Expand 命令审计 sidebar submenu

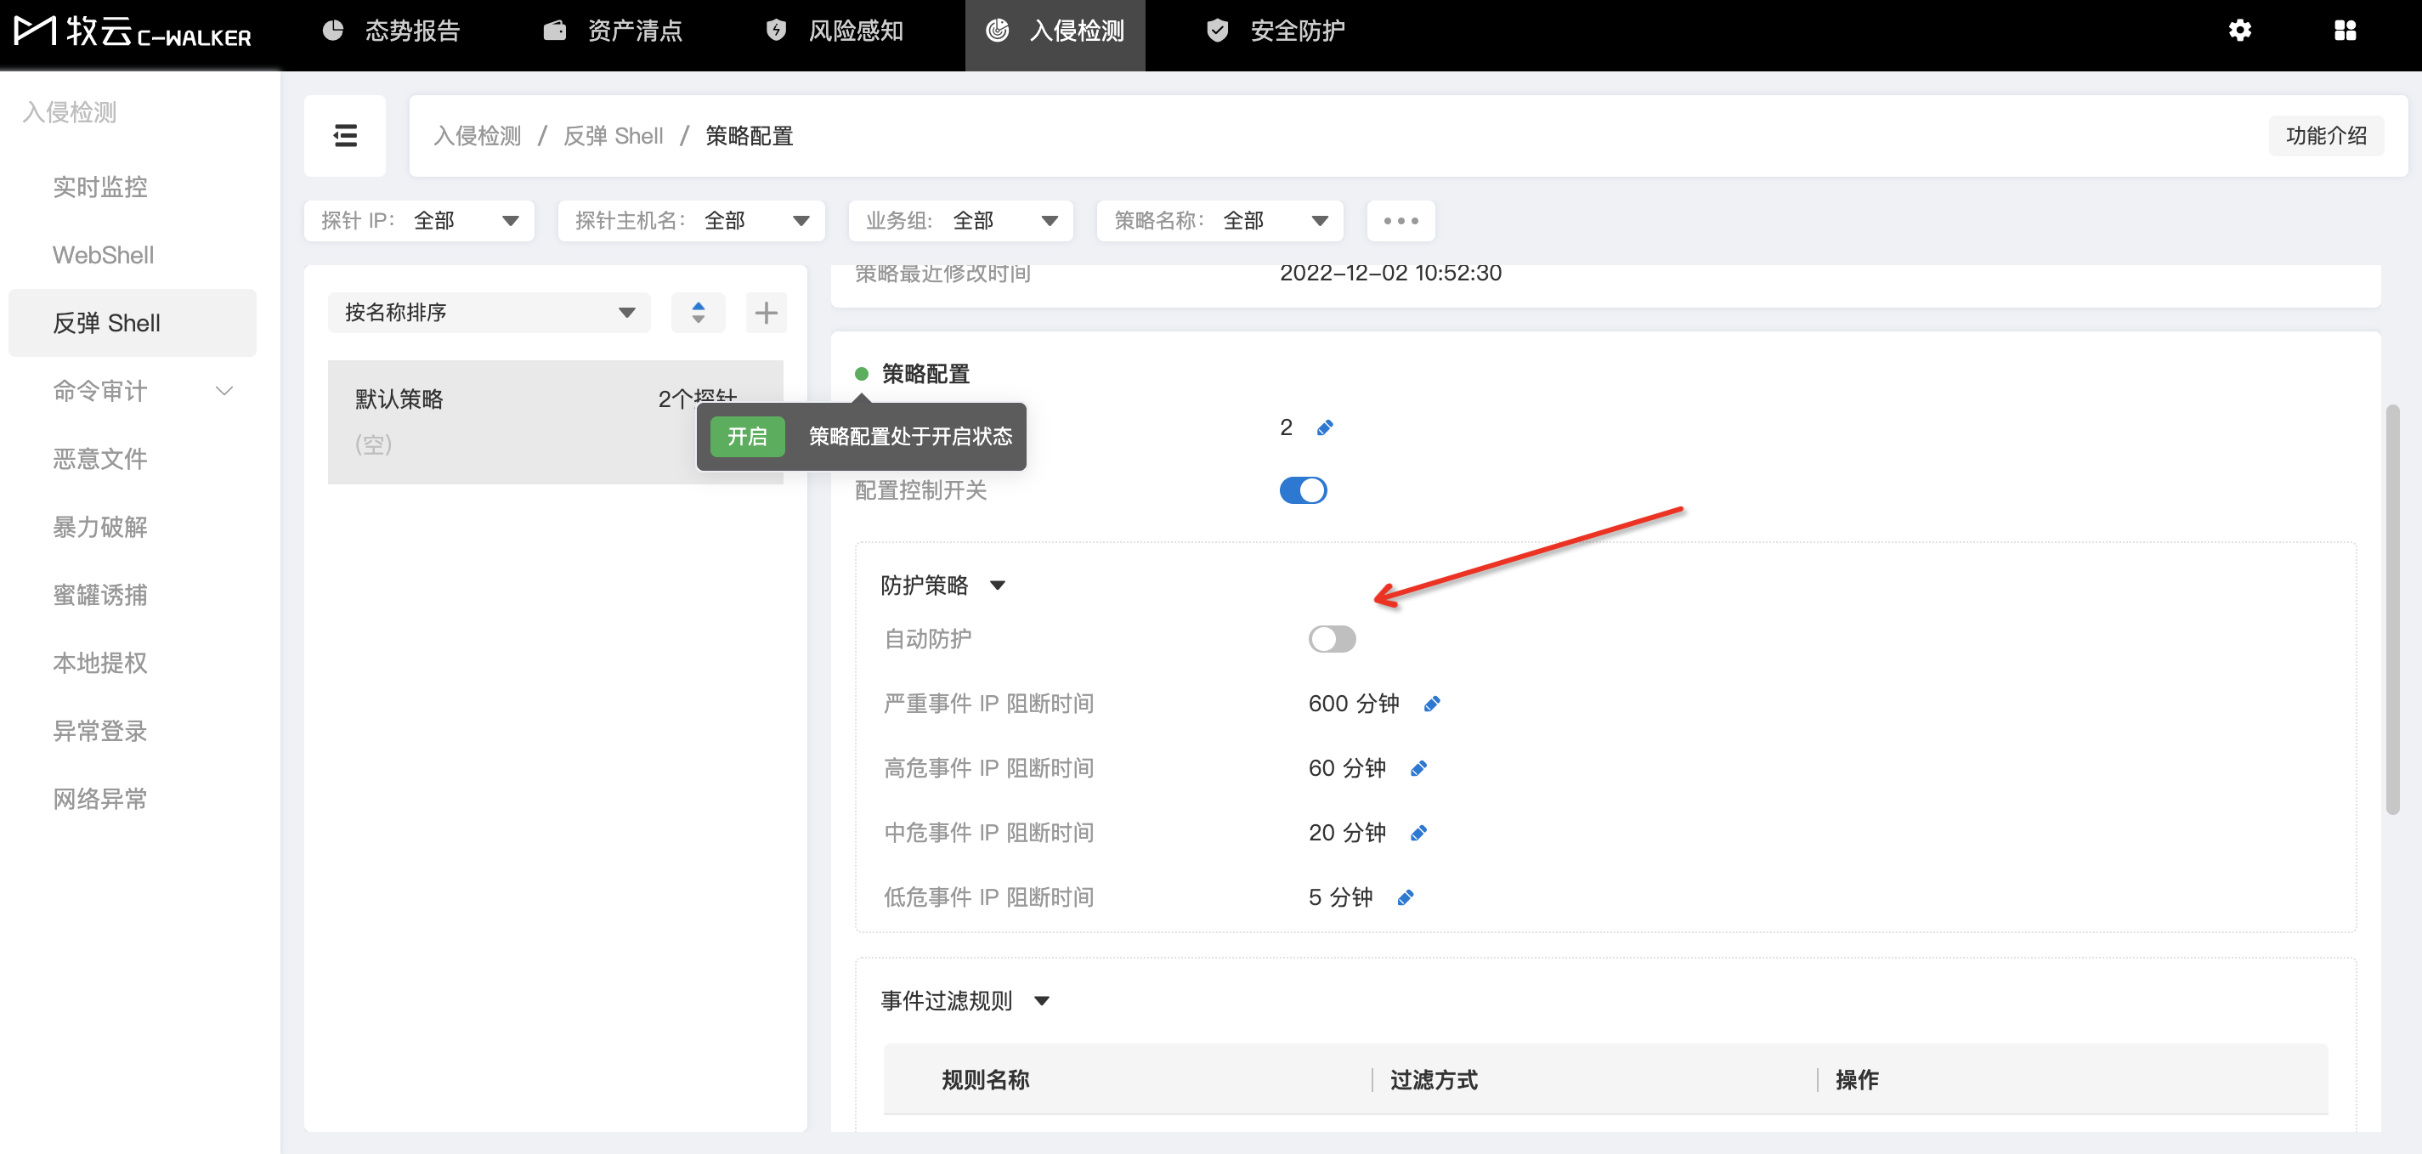(224, 390)
